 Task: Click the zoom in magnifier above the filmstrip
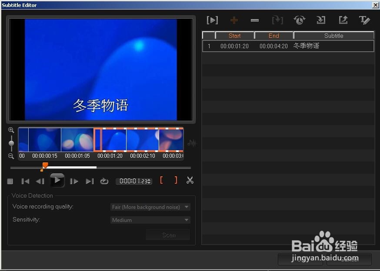click(10, 130)
